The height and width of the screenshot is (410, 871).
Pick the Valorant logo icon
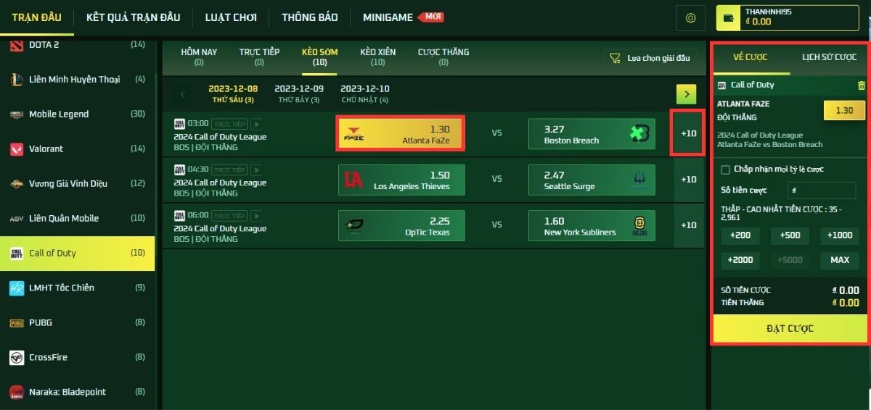pyautogui.click(x=17, y=149)
